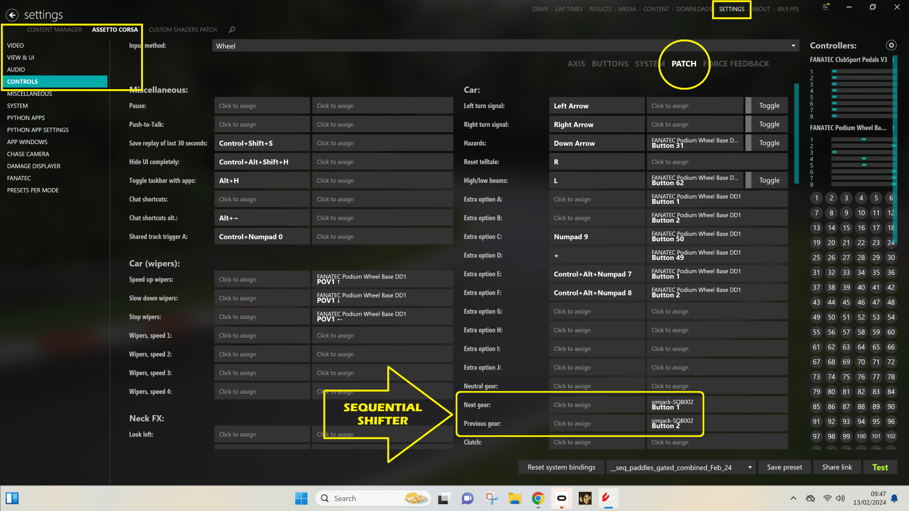Open Google Chrome from the taskbar

coord(538,499)
